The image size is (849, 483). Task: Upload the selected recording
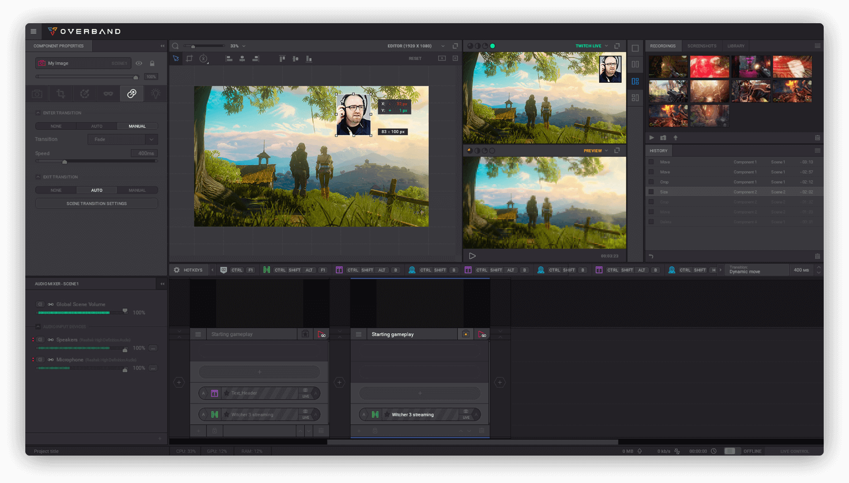676,138
